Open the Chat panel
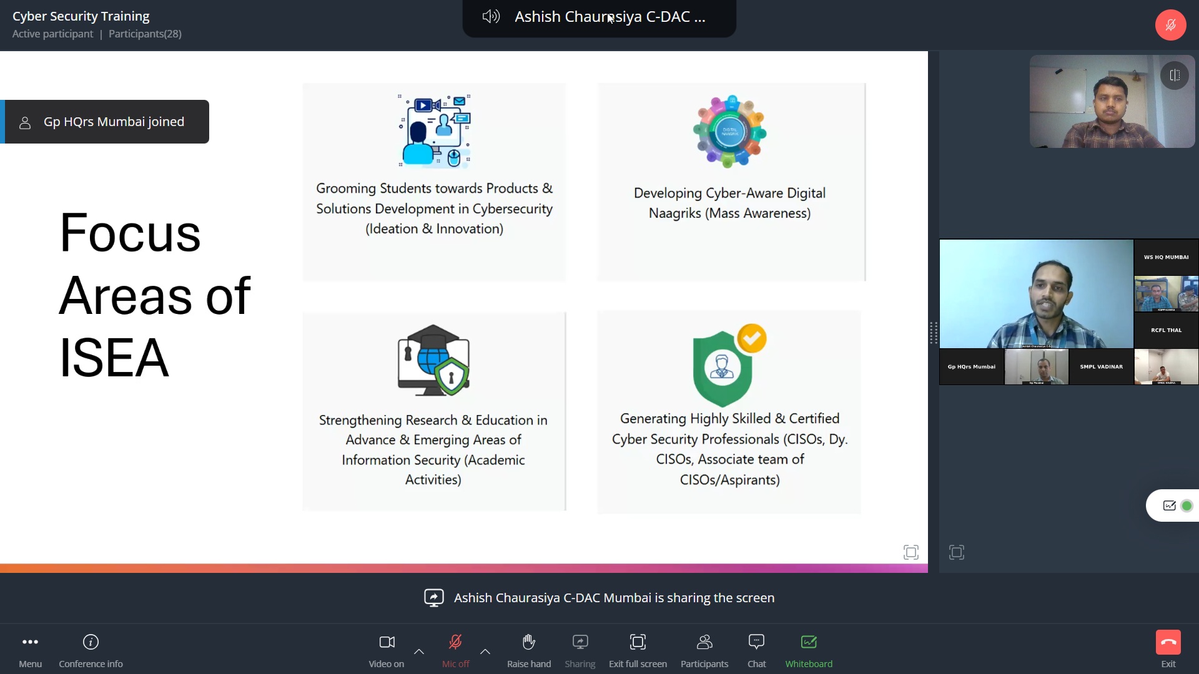1199x674 pixels. pos(756,642)
